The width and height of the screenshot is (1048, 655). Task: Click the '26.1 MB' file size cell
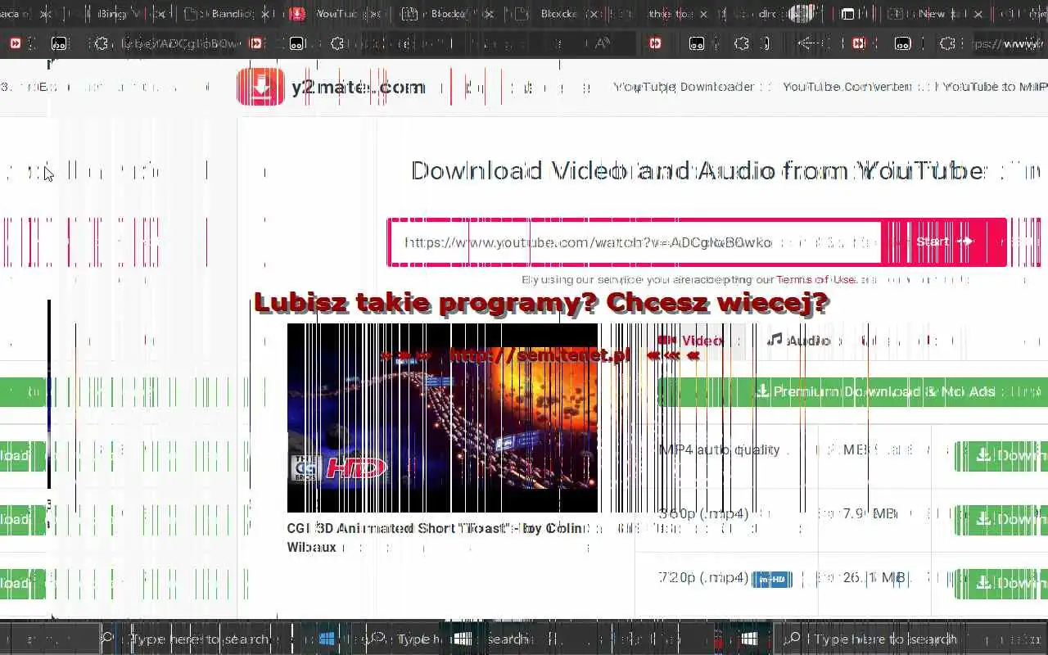click(x=873, y=578)
